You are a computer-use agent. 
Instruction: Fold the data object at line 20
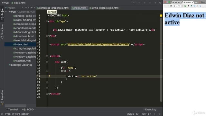47,71
